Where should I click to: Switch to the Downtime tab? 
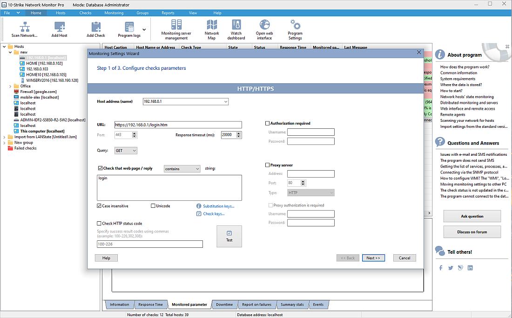(224, 305)
